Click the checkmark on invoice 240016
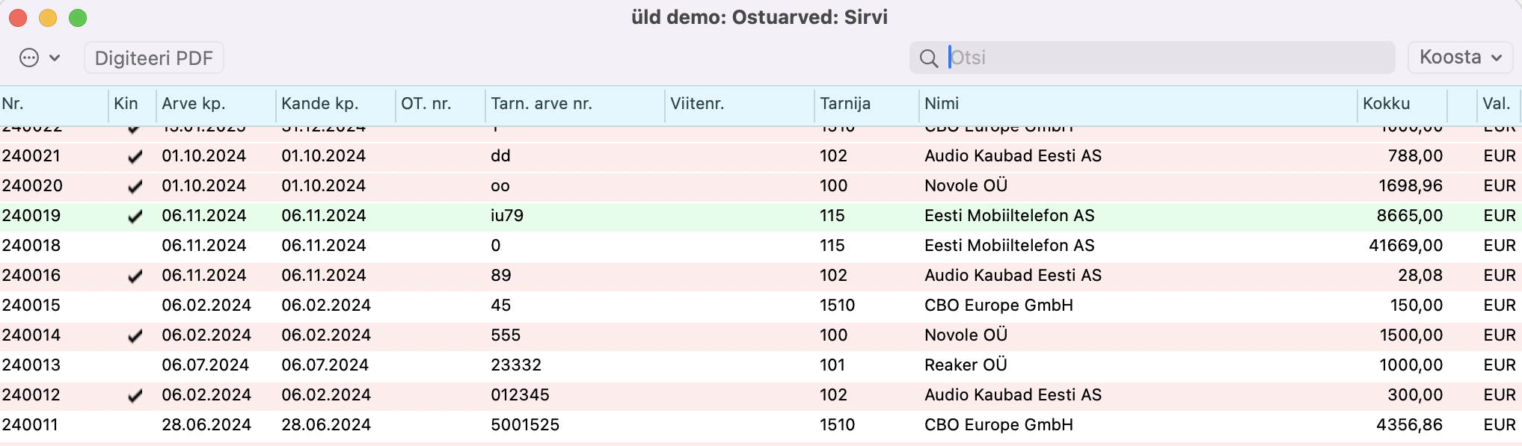 coord(135,276)
